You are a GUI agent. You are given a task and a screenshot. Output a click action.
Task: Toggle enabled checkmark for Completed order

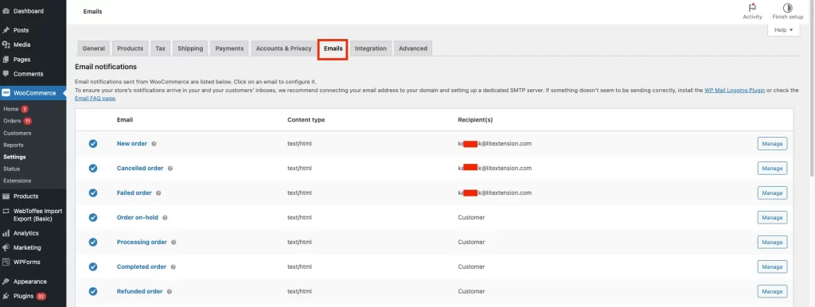tap(93, 267)
